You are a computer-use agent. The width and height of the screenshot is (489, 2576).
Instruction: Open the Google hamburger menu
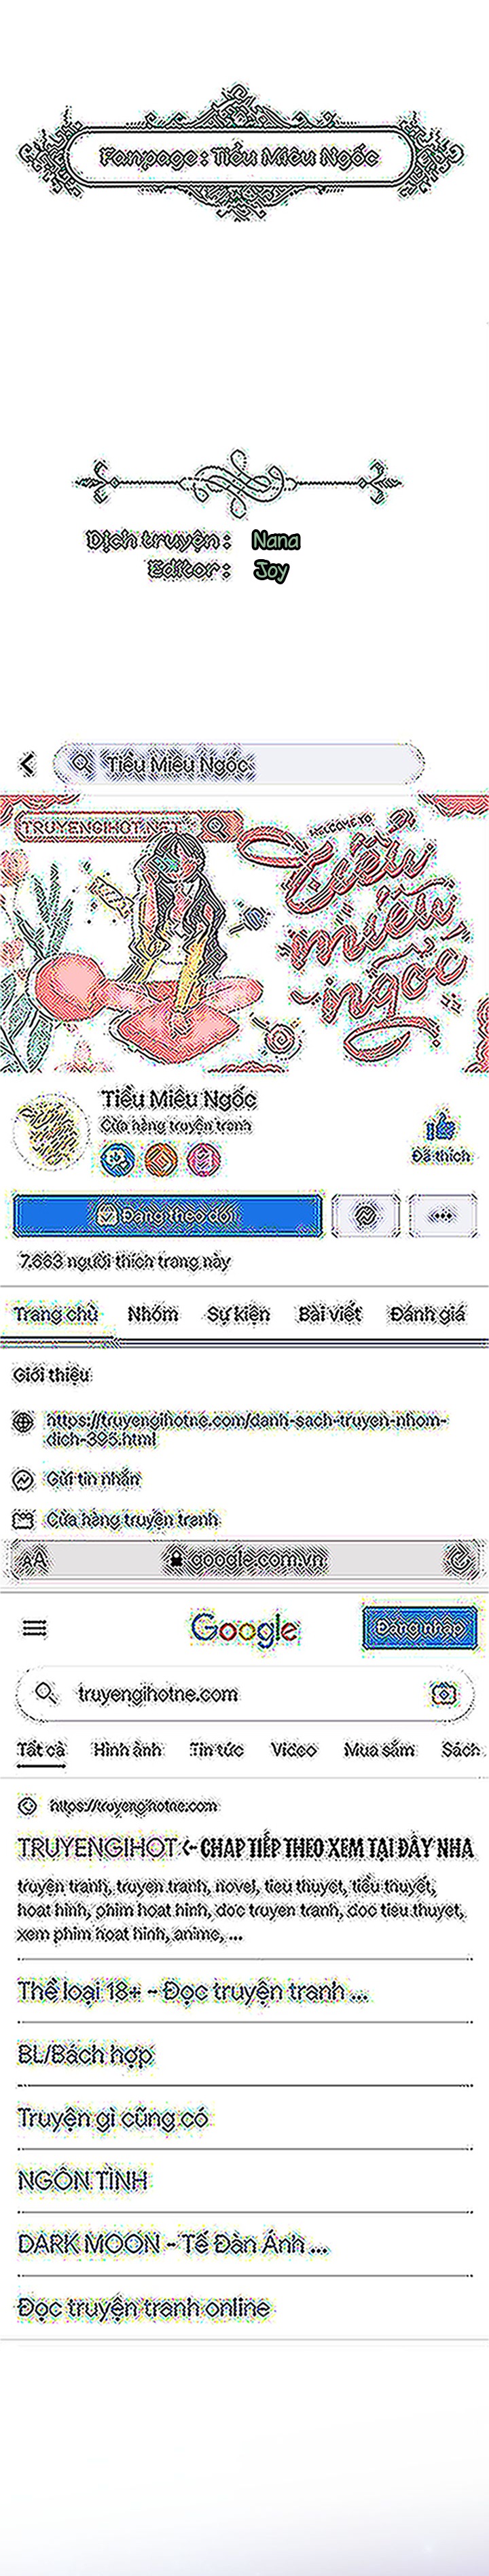coord(35,1629)
